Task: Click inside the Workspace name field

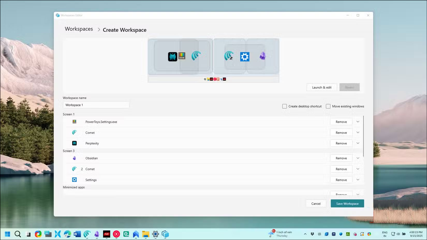Action: (96, 105)
